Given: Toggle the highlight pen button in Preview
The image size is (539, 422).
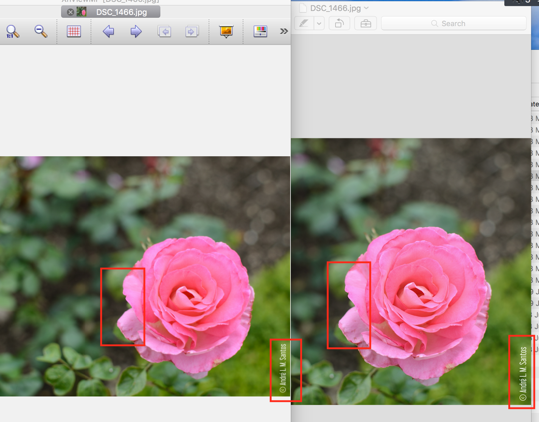Looking at the screenshot, I should click(304, 23).
